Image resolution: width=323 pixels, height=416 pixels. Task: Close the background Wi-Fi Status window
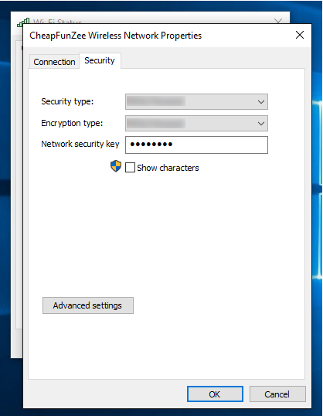[x=278, y=20]
